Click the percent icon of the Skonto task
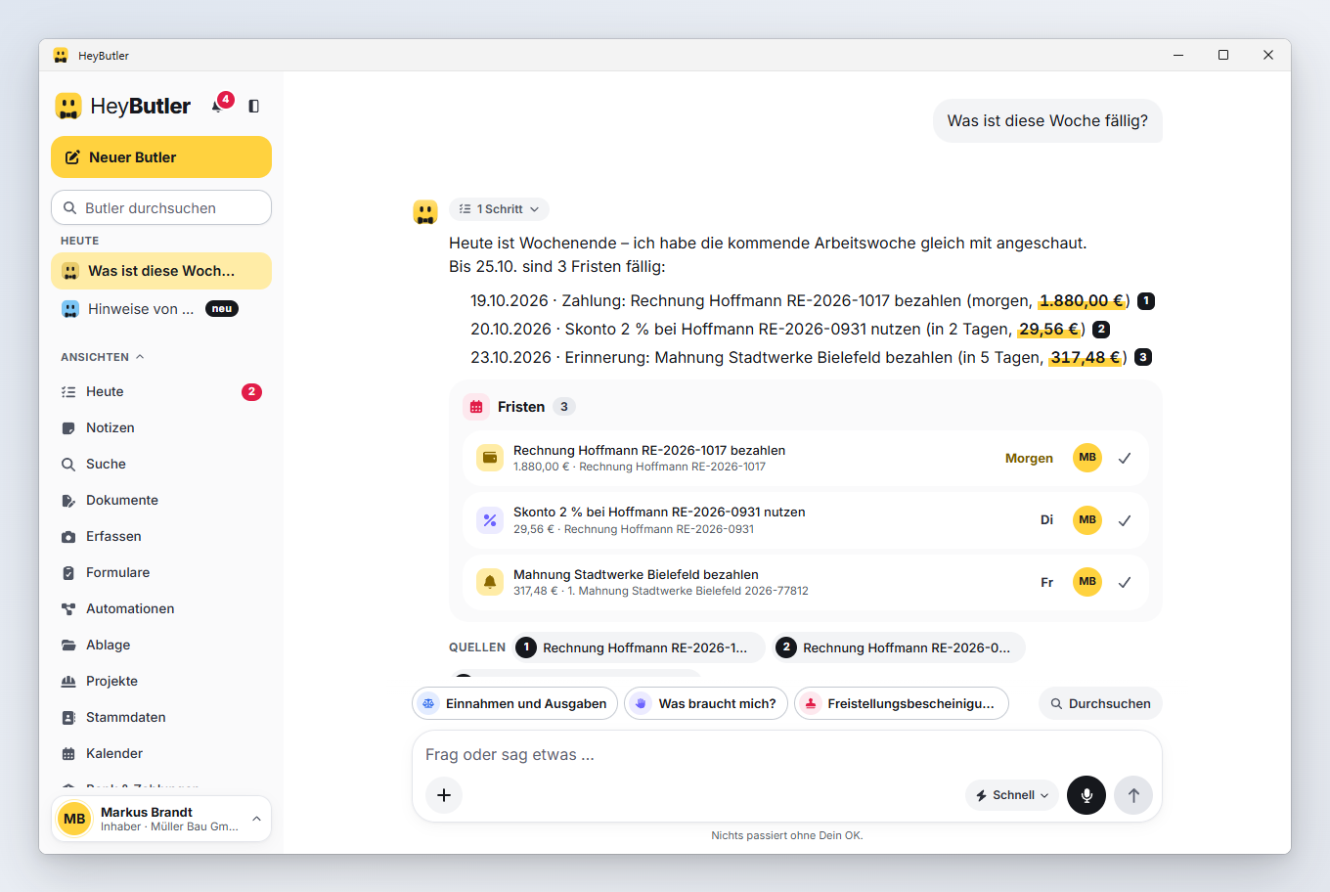 [x=490, y=520]
